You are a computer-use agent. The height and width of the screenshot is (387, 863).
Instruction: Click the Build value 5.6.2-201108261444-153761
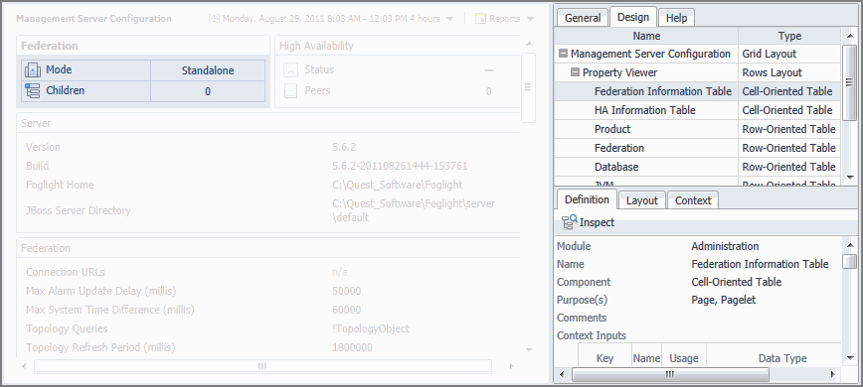coord(400,166)
